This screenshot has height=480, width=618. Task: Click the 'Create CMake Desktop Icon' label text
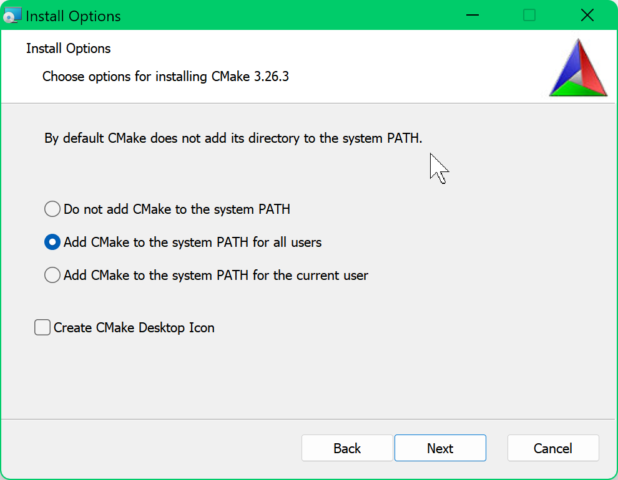[134, 327]
